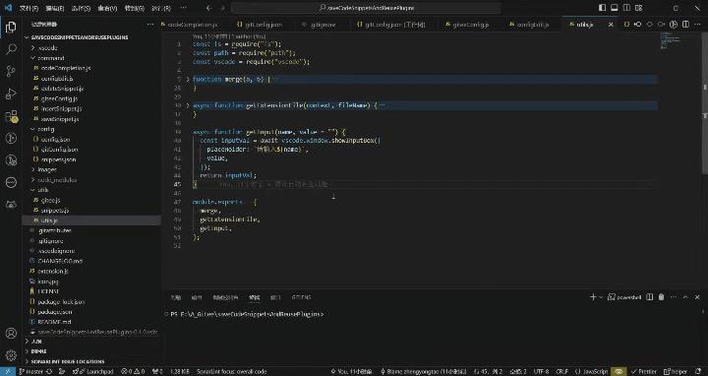Open the Edit (E) menu

point(55,8)
